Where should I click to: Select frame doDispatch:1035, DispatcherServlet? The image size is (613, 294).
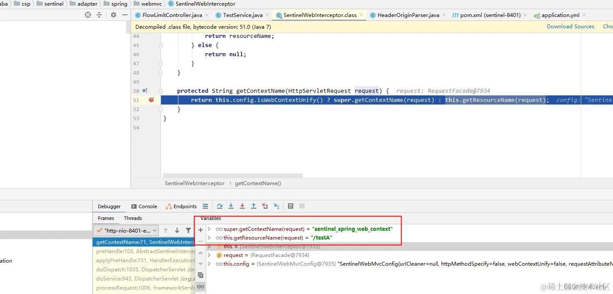click(x=144, y=270)
